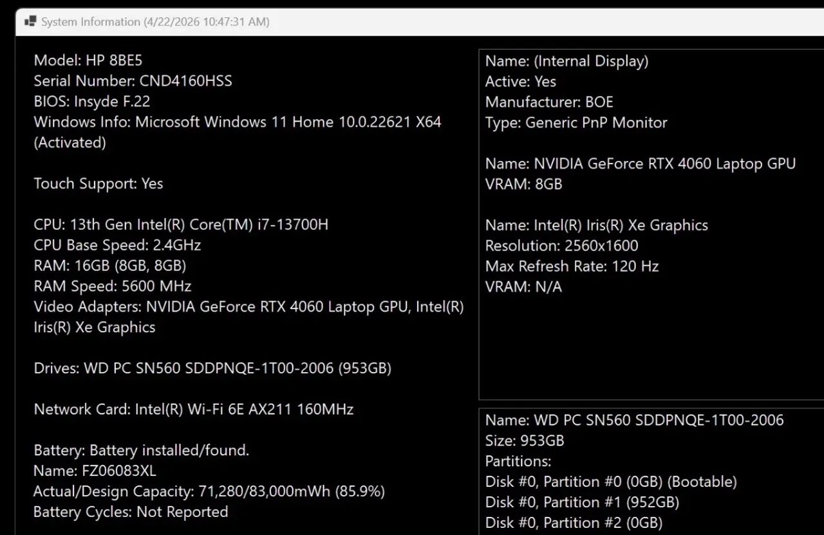
Task: Click "Name: NVIDIA GeForce RTX 4060 Laptop GPU" in right panel
Action: (x=641, y=164)
